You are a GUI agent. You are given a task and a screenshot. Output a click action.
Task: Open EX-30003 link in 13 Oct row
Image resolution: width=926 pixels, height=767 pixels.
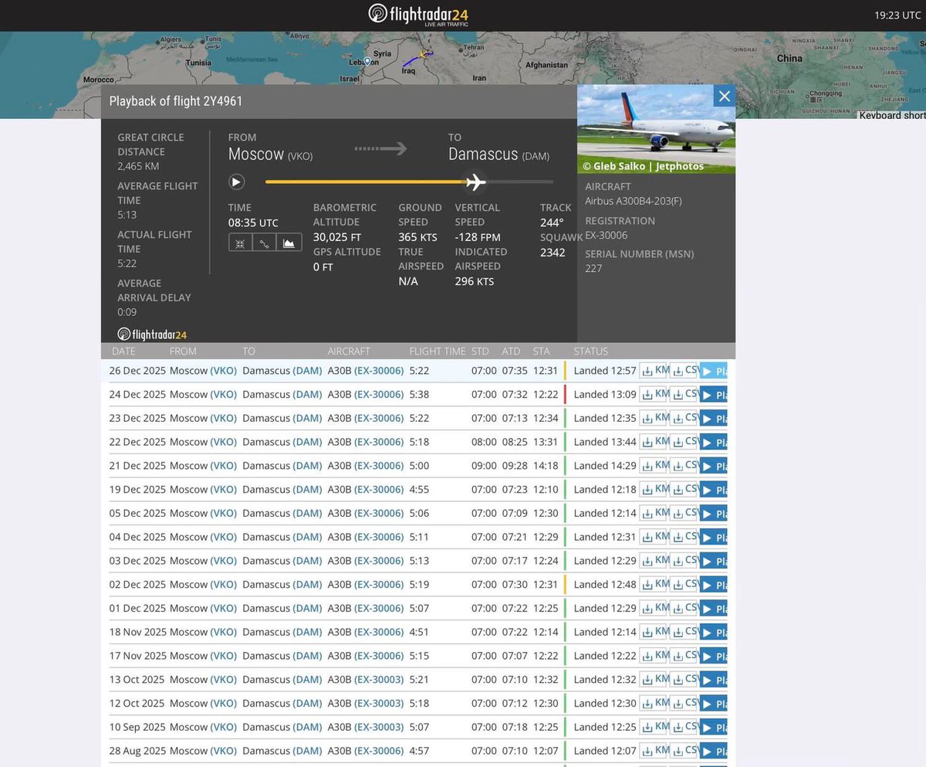point(379,680)
